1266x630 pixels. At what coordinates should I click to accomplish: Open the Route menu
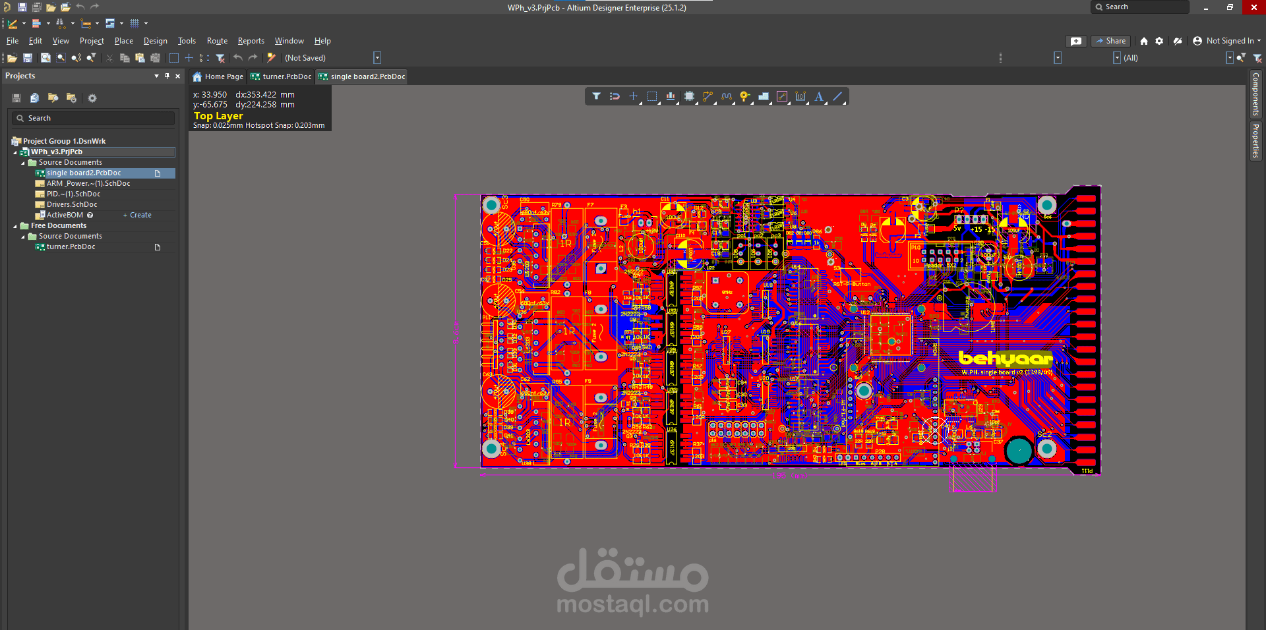[217, 41]
